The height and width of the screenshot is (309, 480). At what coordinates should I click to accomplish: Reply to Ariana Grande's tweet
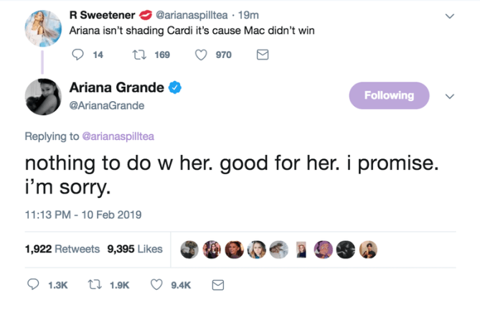coord(33,285)
